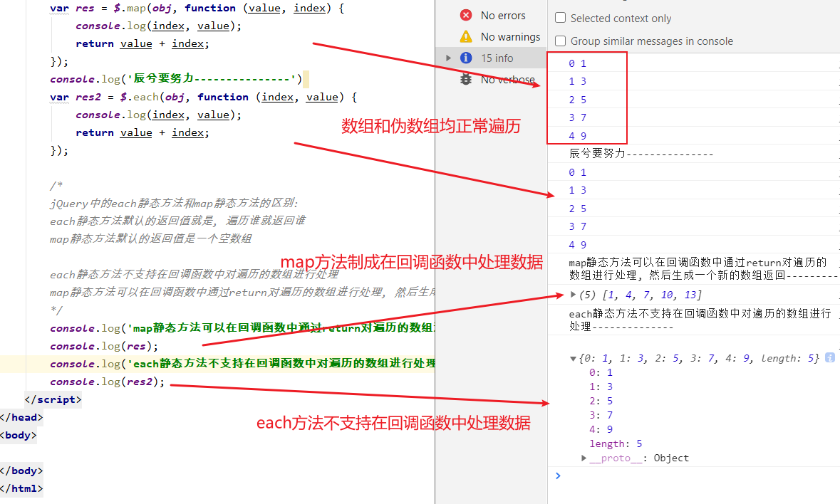Enable Group similar messages in console

coord(561,41)
